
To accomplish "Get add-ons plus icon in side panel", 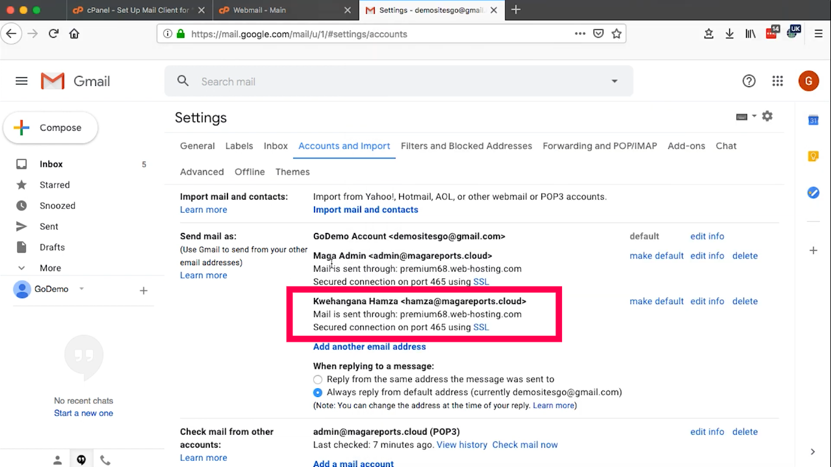I will click(813, 251).
